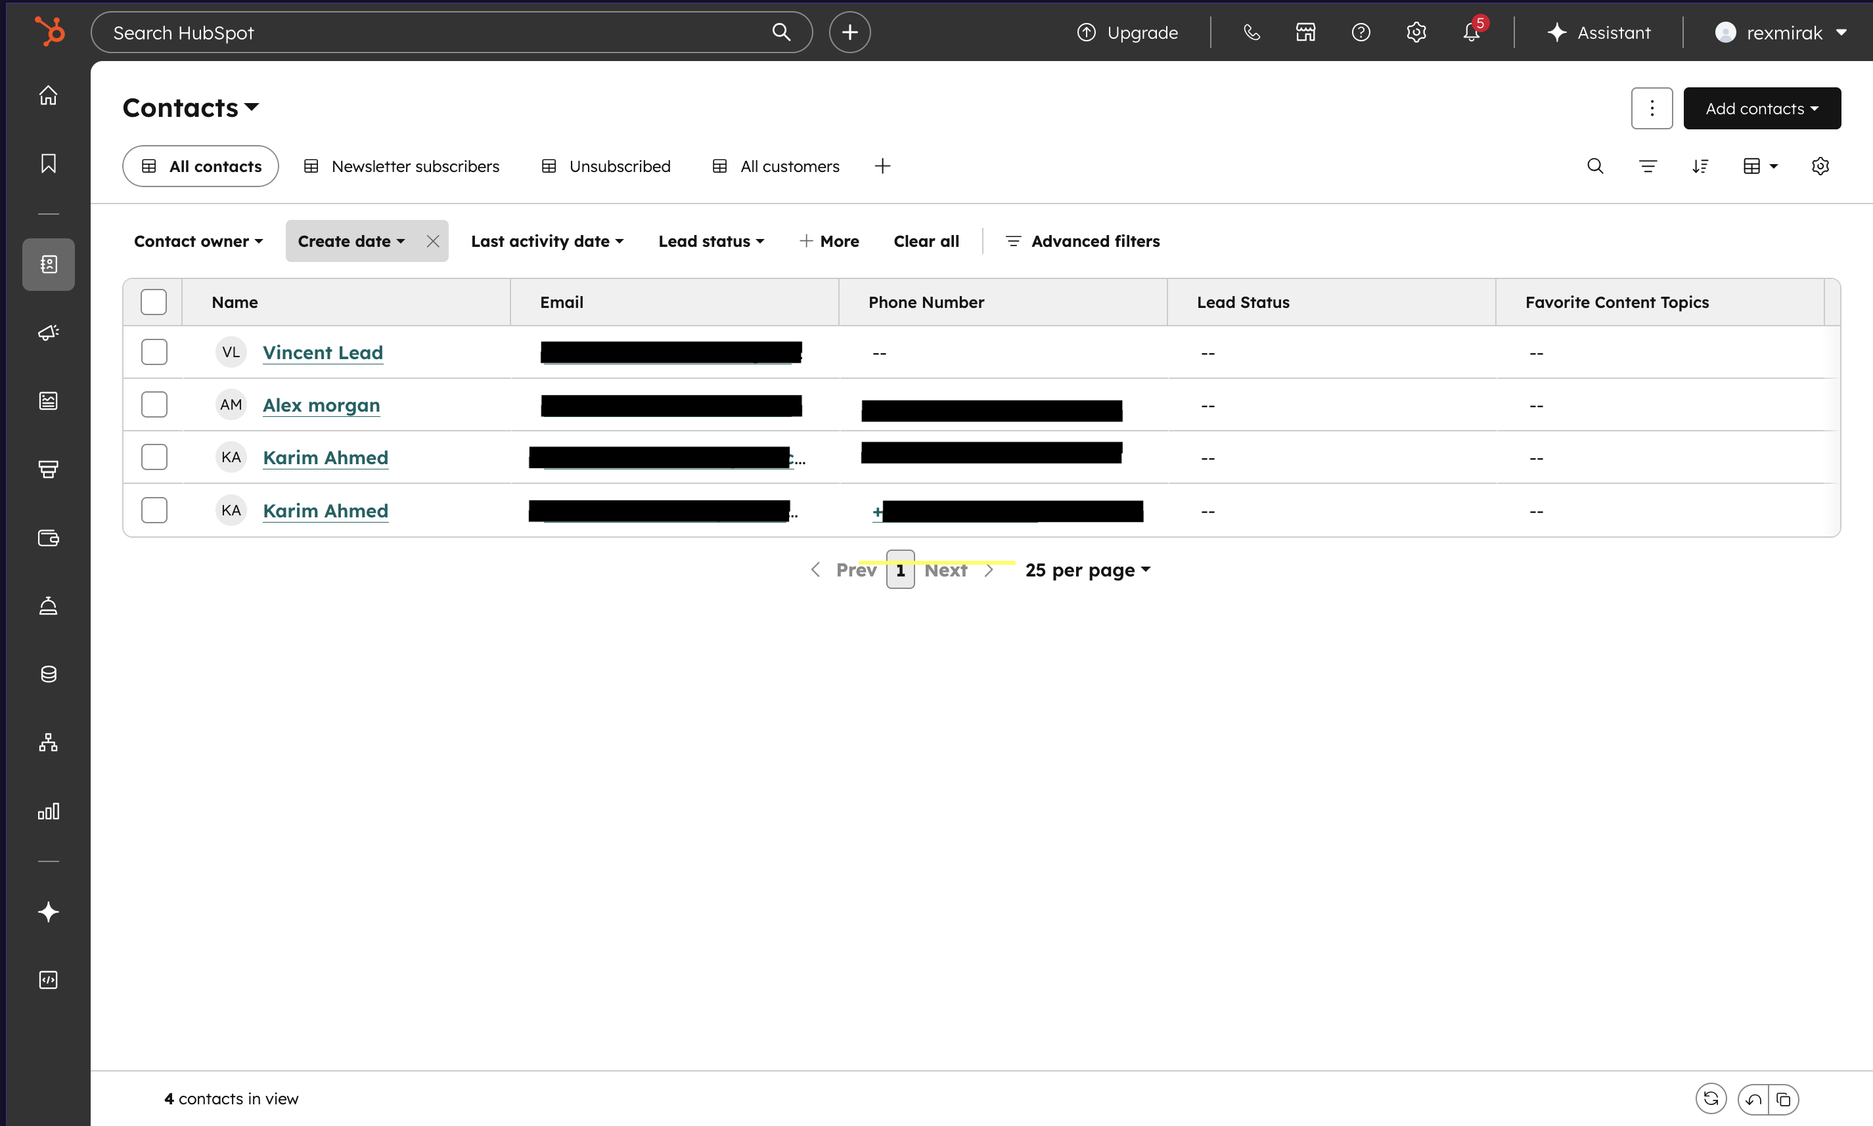The image size is (1873, 1126).
Task: Open the Sales storefront icon in sidebar
Action: click(x=49, y=469)
